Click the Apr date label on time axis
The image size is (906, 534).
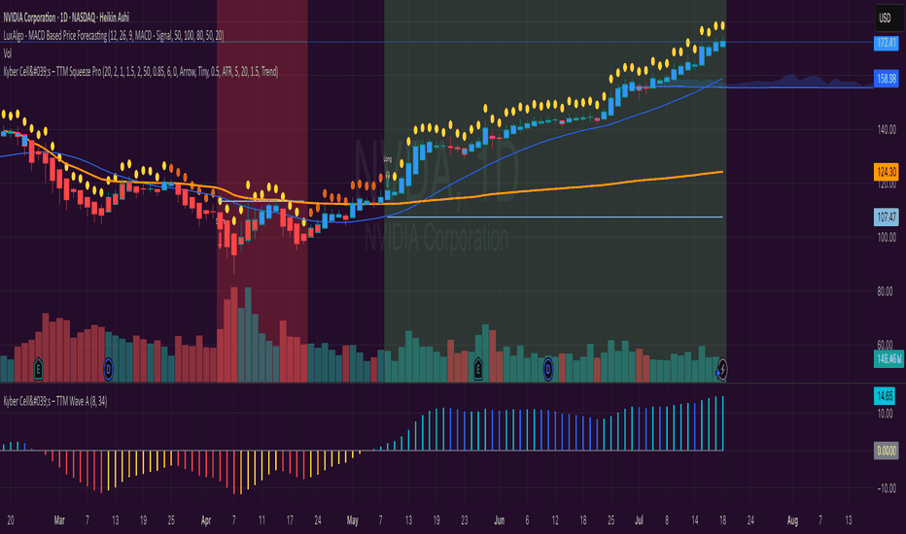coord(206,520)
